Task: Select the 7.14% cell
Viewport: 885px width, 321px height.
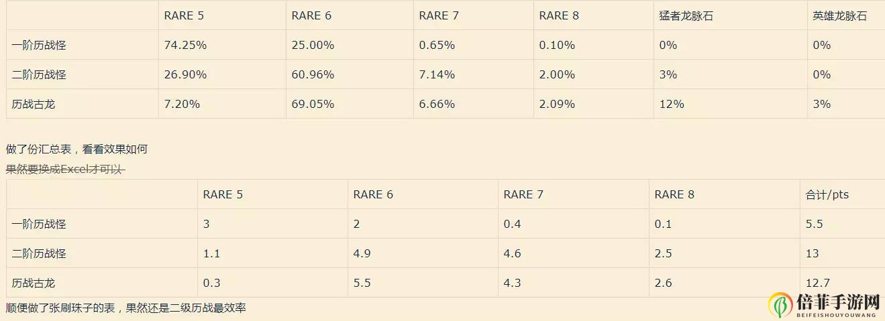Action: tap(437, 75)
